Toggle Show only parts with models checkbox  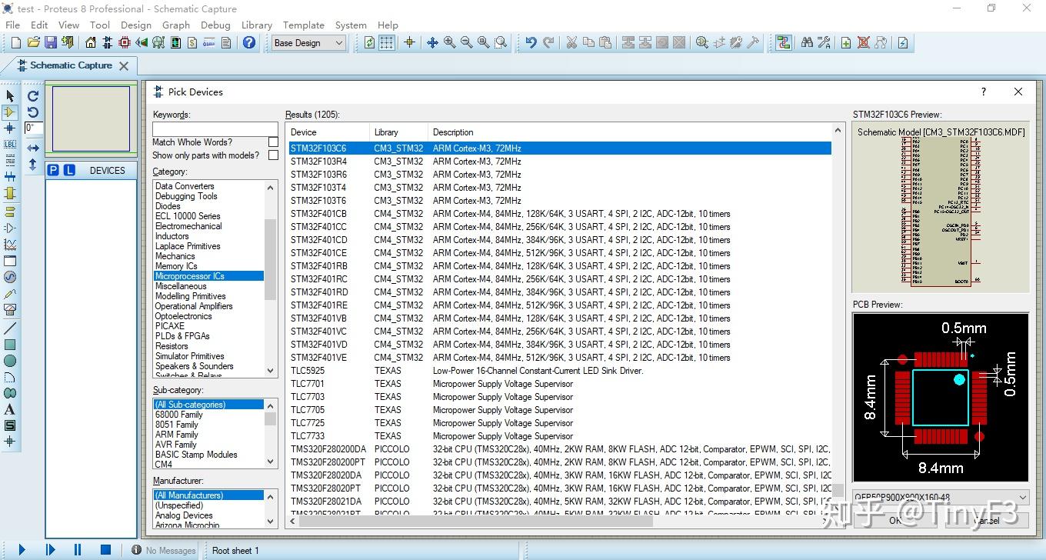pos(273,155)
